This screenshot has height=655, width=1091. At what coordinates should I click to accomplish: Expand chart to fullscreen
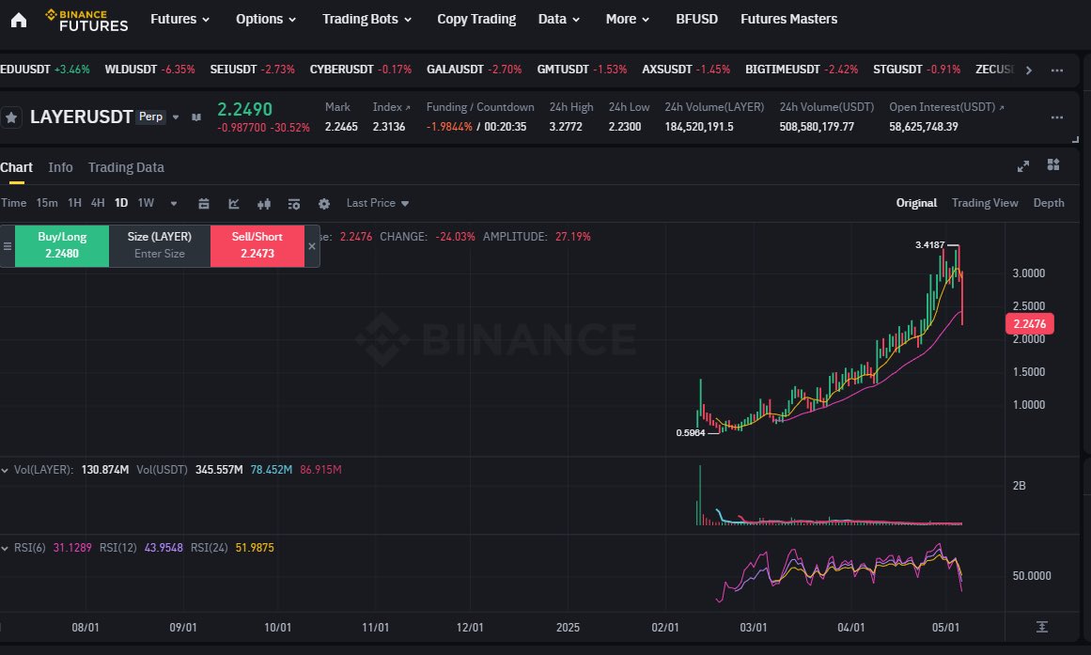(1022, 165)
